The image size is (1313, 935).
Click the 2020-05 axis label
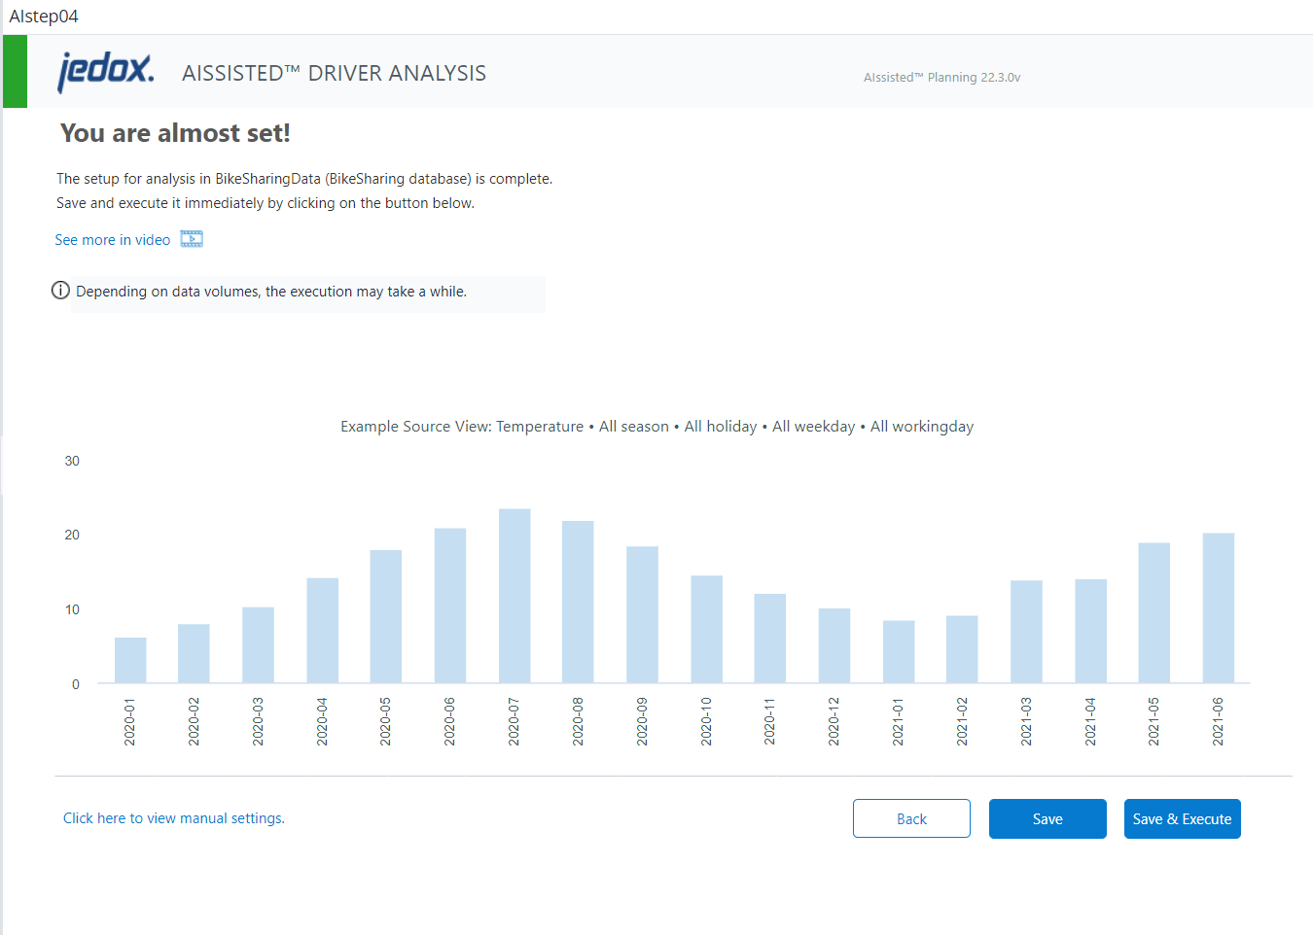(386, 721)
